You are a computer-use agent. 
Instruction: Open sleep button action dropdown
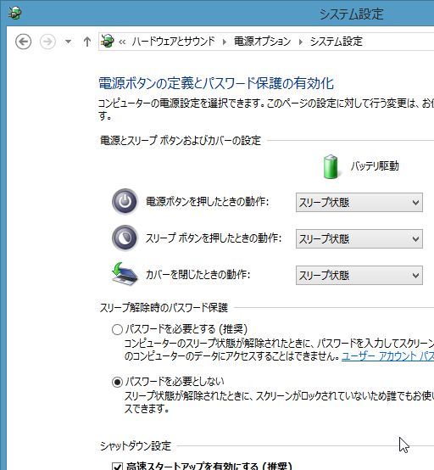(x=359, y=239)
